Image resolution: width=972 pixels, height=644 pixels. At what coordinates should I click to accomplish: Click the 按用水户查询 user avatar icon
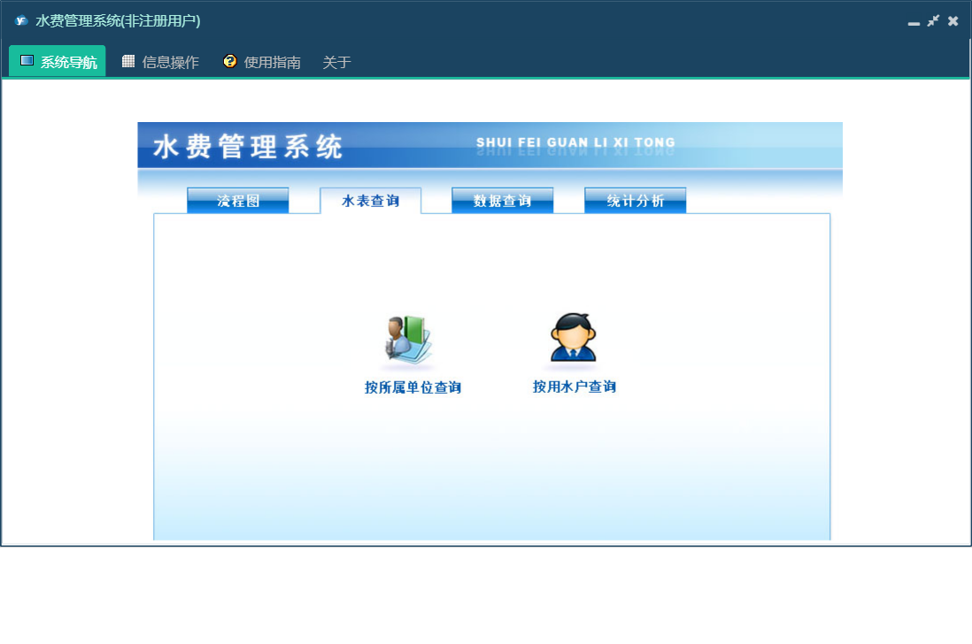point(574,338)
